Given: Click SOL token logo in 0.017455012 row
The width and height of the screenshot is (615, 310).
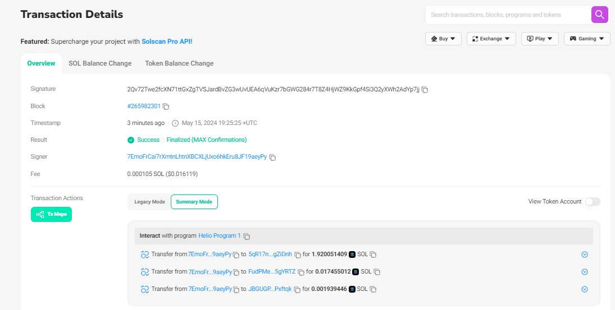Looking at the screenshot, I should pyautogui.click(x=356, y=272).
